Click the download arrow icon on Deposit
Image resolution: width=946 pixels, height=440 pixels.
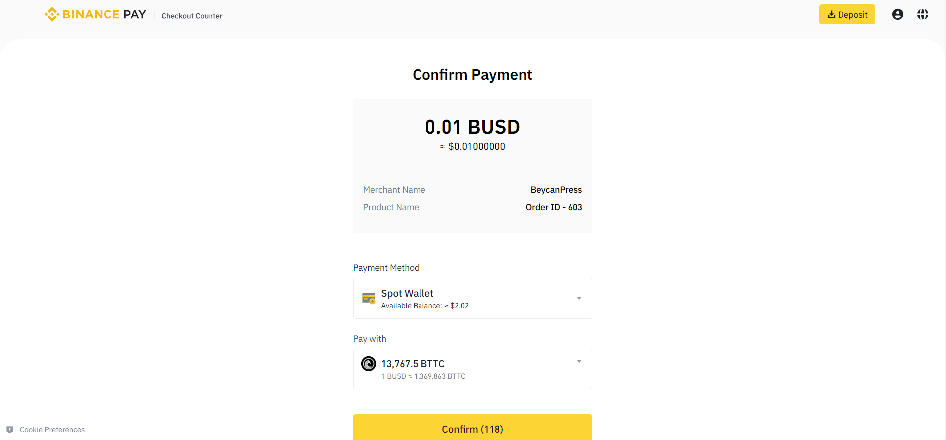tap(831, 15)
